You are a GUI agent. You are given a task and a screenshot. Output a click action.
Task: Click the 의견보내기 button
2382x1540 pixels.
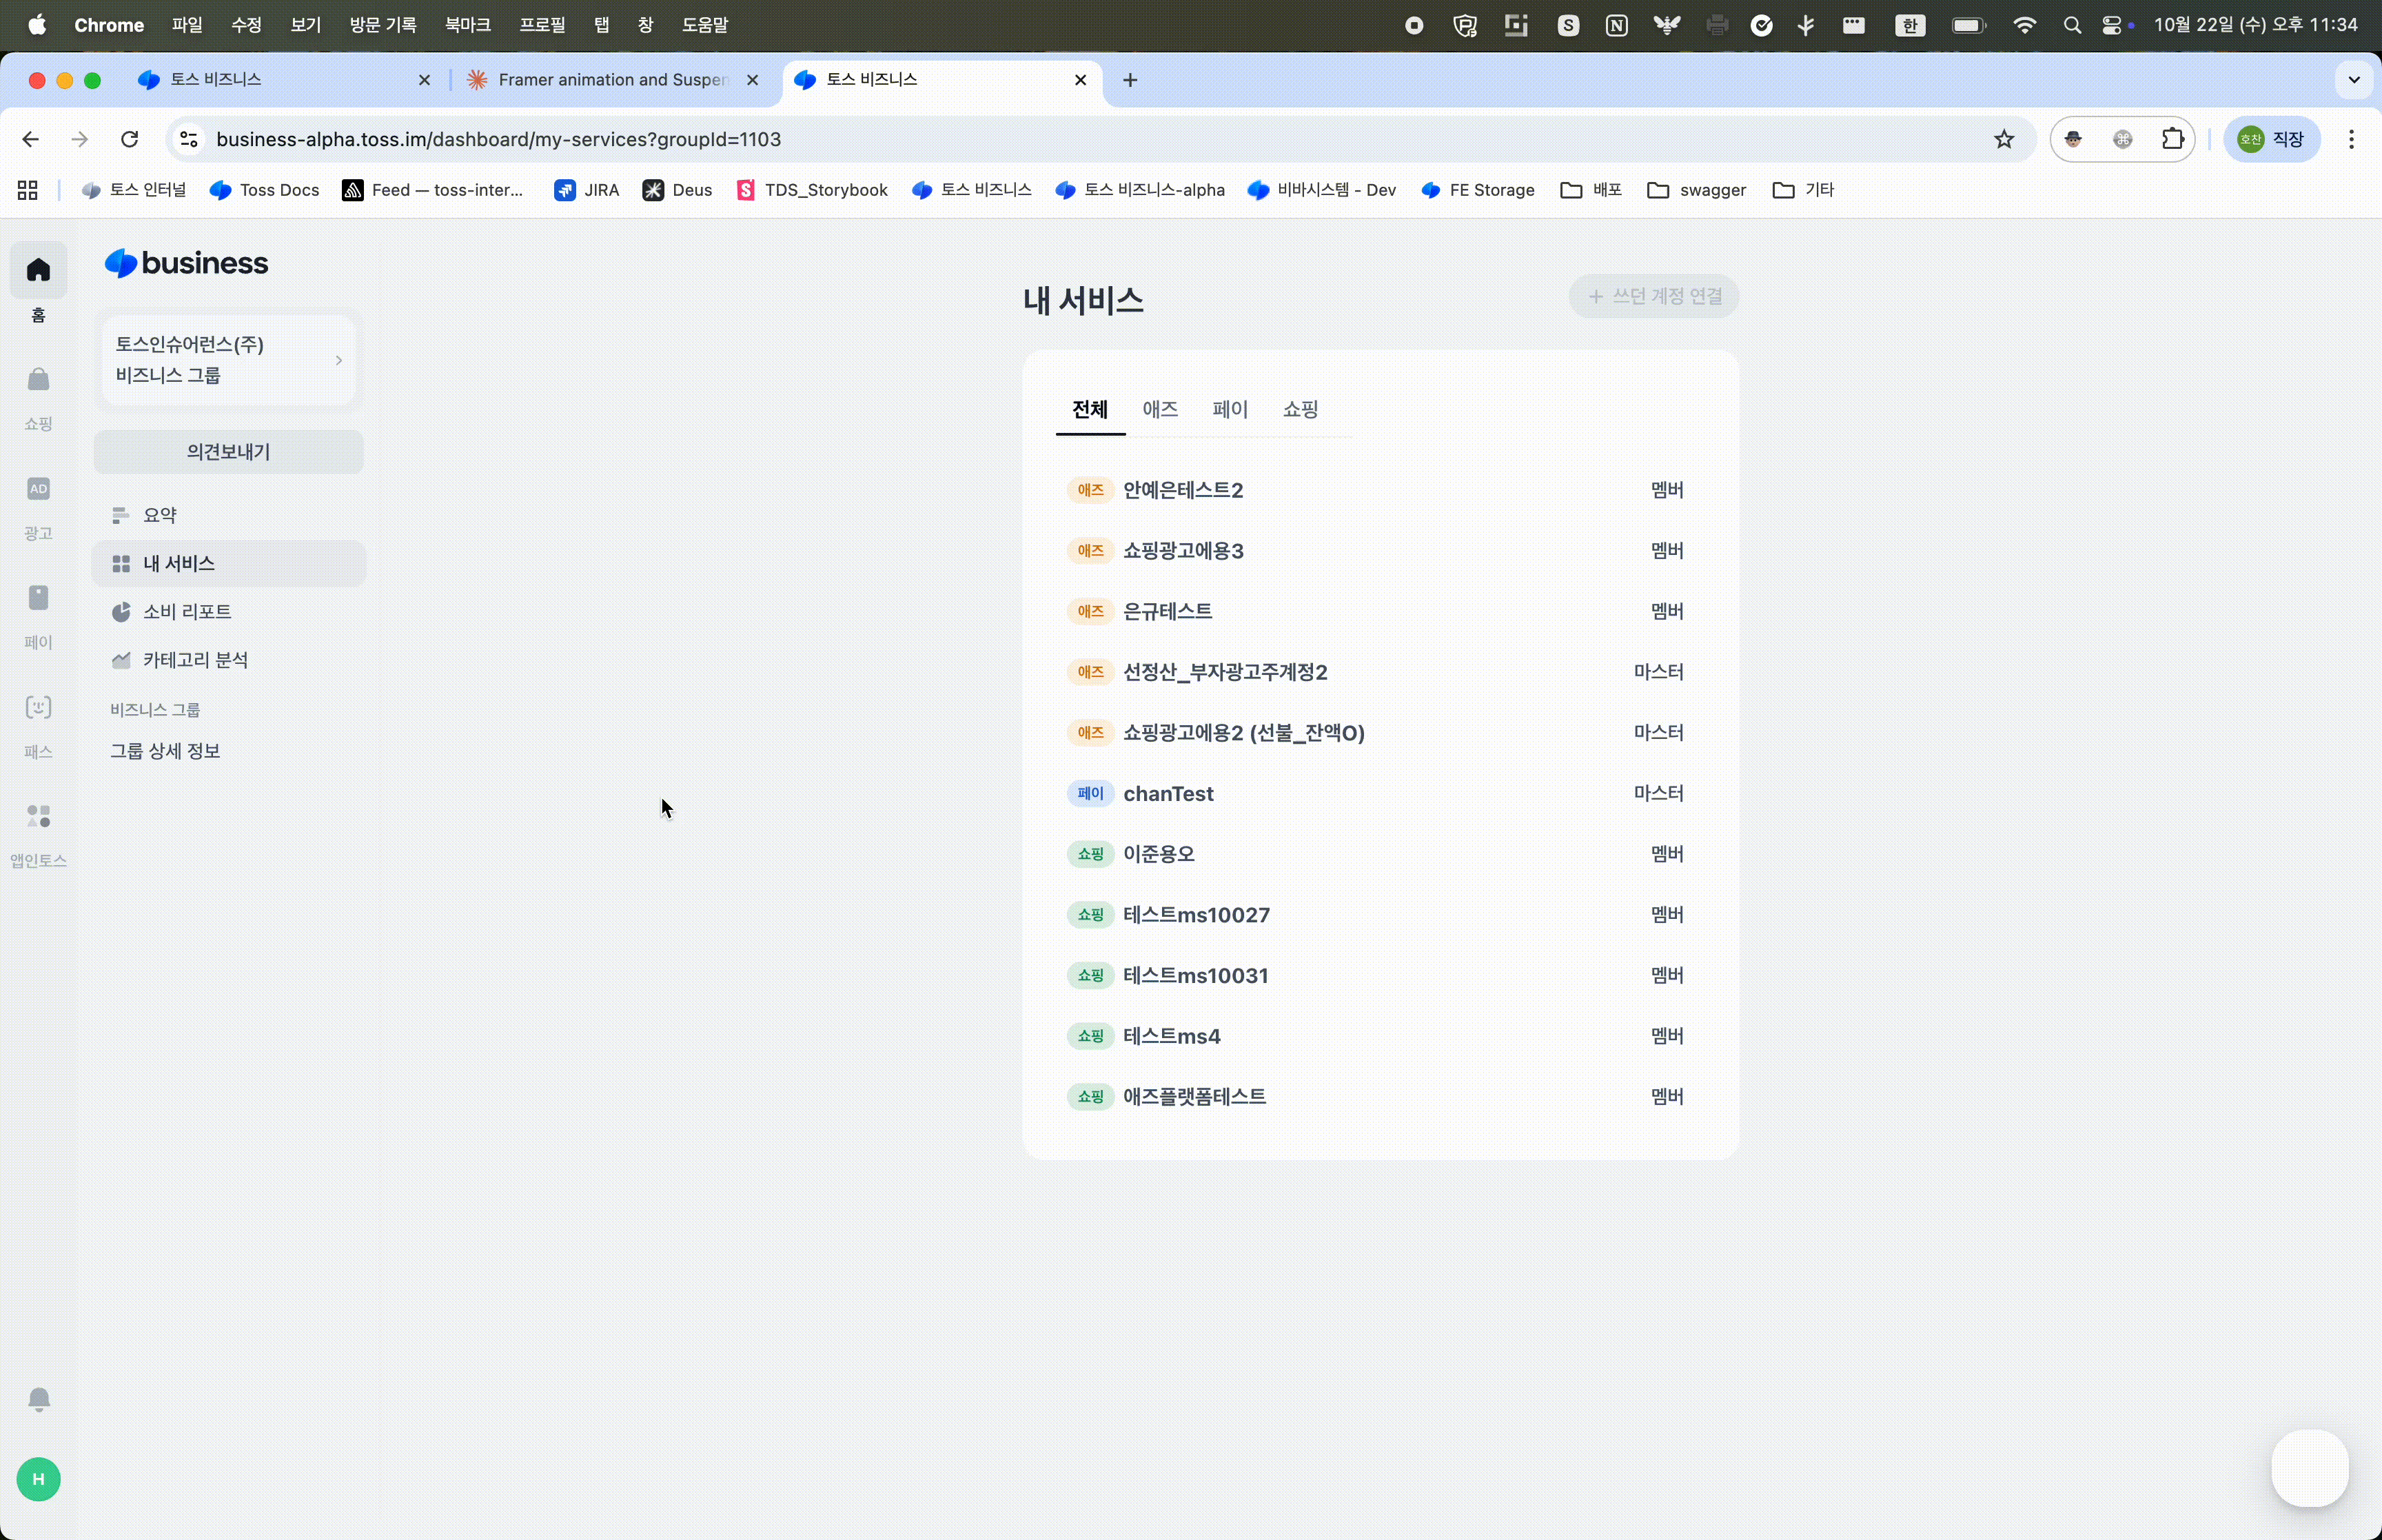pyautogui.click(x=229, y=452)
